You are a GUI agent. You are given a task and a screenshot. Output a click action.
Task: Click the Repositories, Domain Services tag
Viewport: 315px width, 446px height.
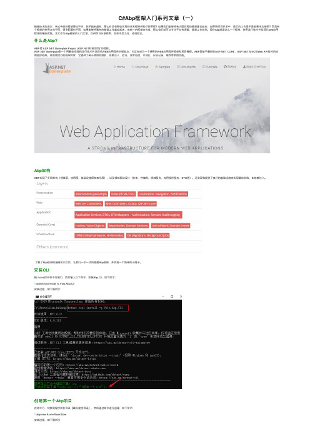(x=128, y=226)
